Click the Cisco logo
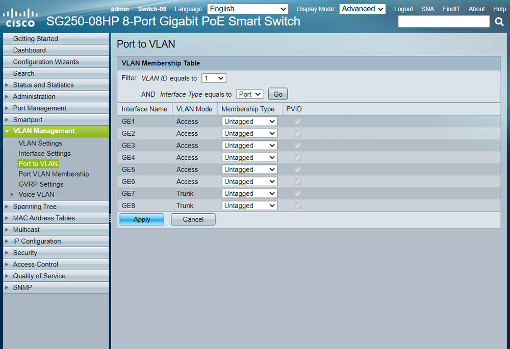 20,18
